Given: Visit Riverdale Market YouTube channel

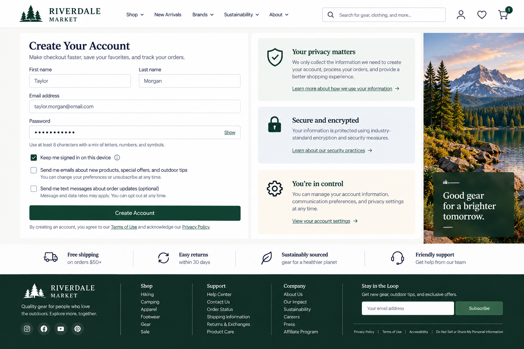Looking at the screenshot, I should click(x=61, y=329).
